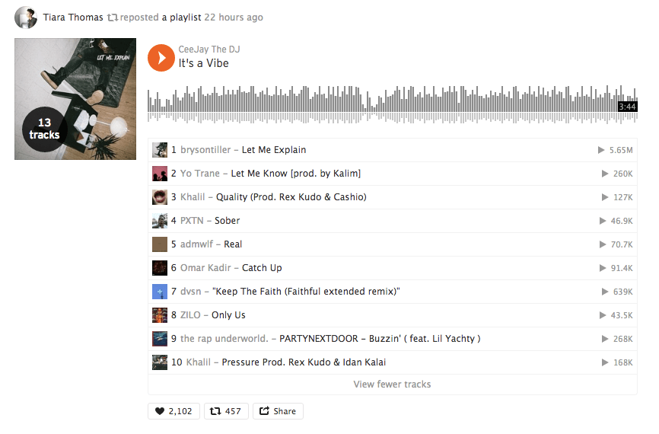Image resolution: width=659 pixels, height=434 pixels.
Task: Open CeeJay The DJ profile link
Action: [209, 49]
